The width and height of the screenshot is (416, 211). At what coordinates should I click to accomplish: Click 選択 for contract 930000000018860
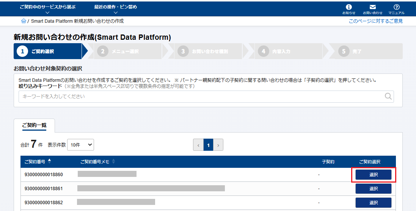[x=373, y=175]
